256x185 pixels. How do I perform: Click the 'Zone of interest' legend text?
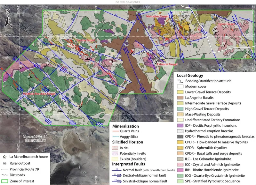[22, 181]
